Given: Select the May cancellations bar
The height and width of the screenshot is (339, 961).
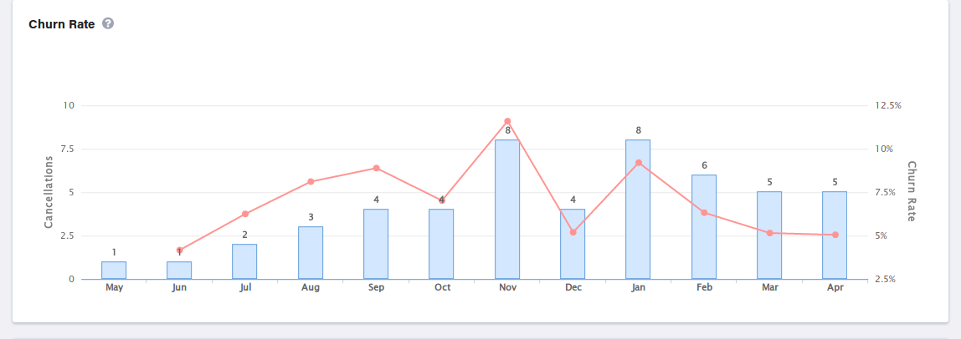Looking at the screenshot, I should (x=114, y=270).
